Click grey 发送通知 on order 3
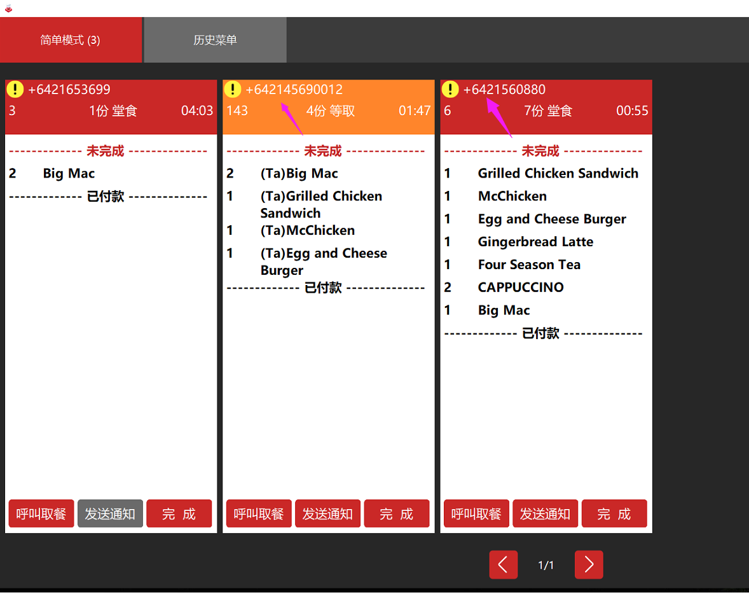Viewport: 749px width, 593px height. pyautogui.click(x=111, y=513)
